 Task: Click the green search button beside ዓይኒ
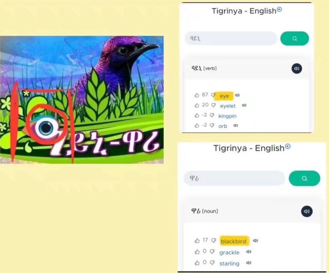[294, 39]
